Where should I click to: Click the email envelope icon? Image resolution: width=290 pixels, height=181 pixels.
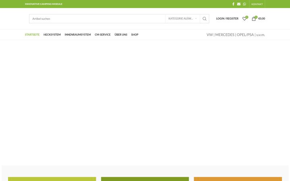[x=239, y=4]
